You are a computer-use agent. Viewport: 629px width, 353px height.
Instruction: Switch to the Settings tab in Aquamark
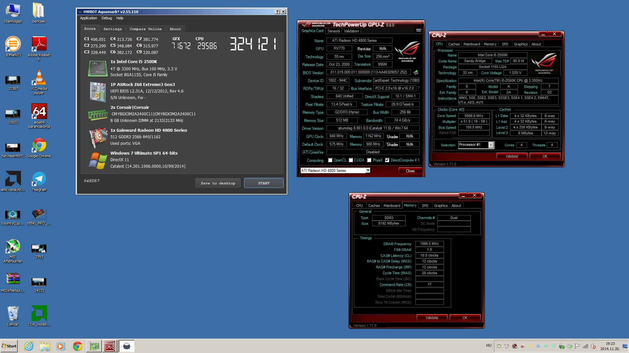click(112, 29)
